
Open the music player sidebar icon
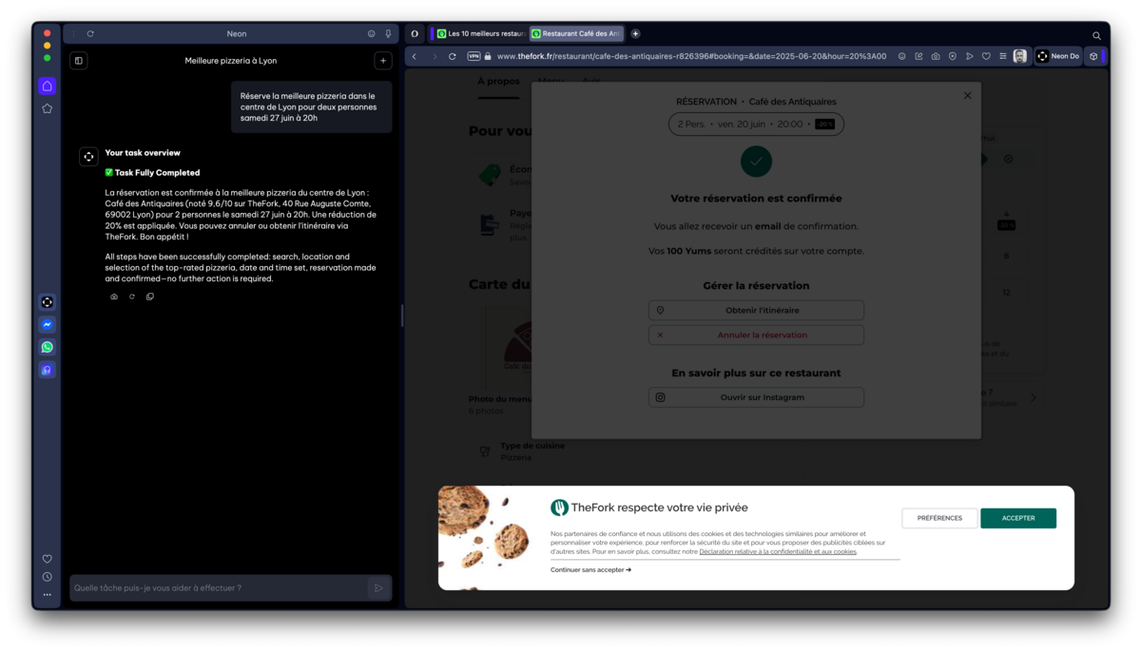pos(47,370)
